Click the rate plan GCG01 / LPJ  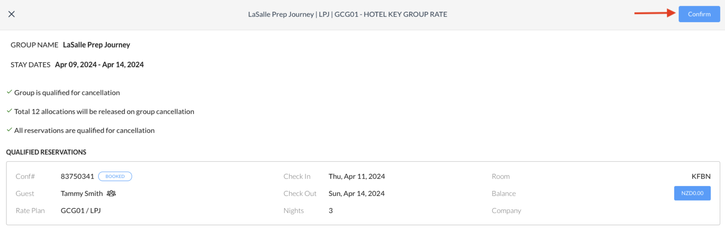point(81,211)
